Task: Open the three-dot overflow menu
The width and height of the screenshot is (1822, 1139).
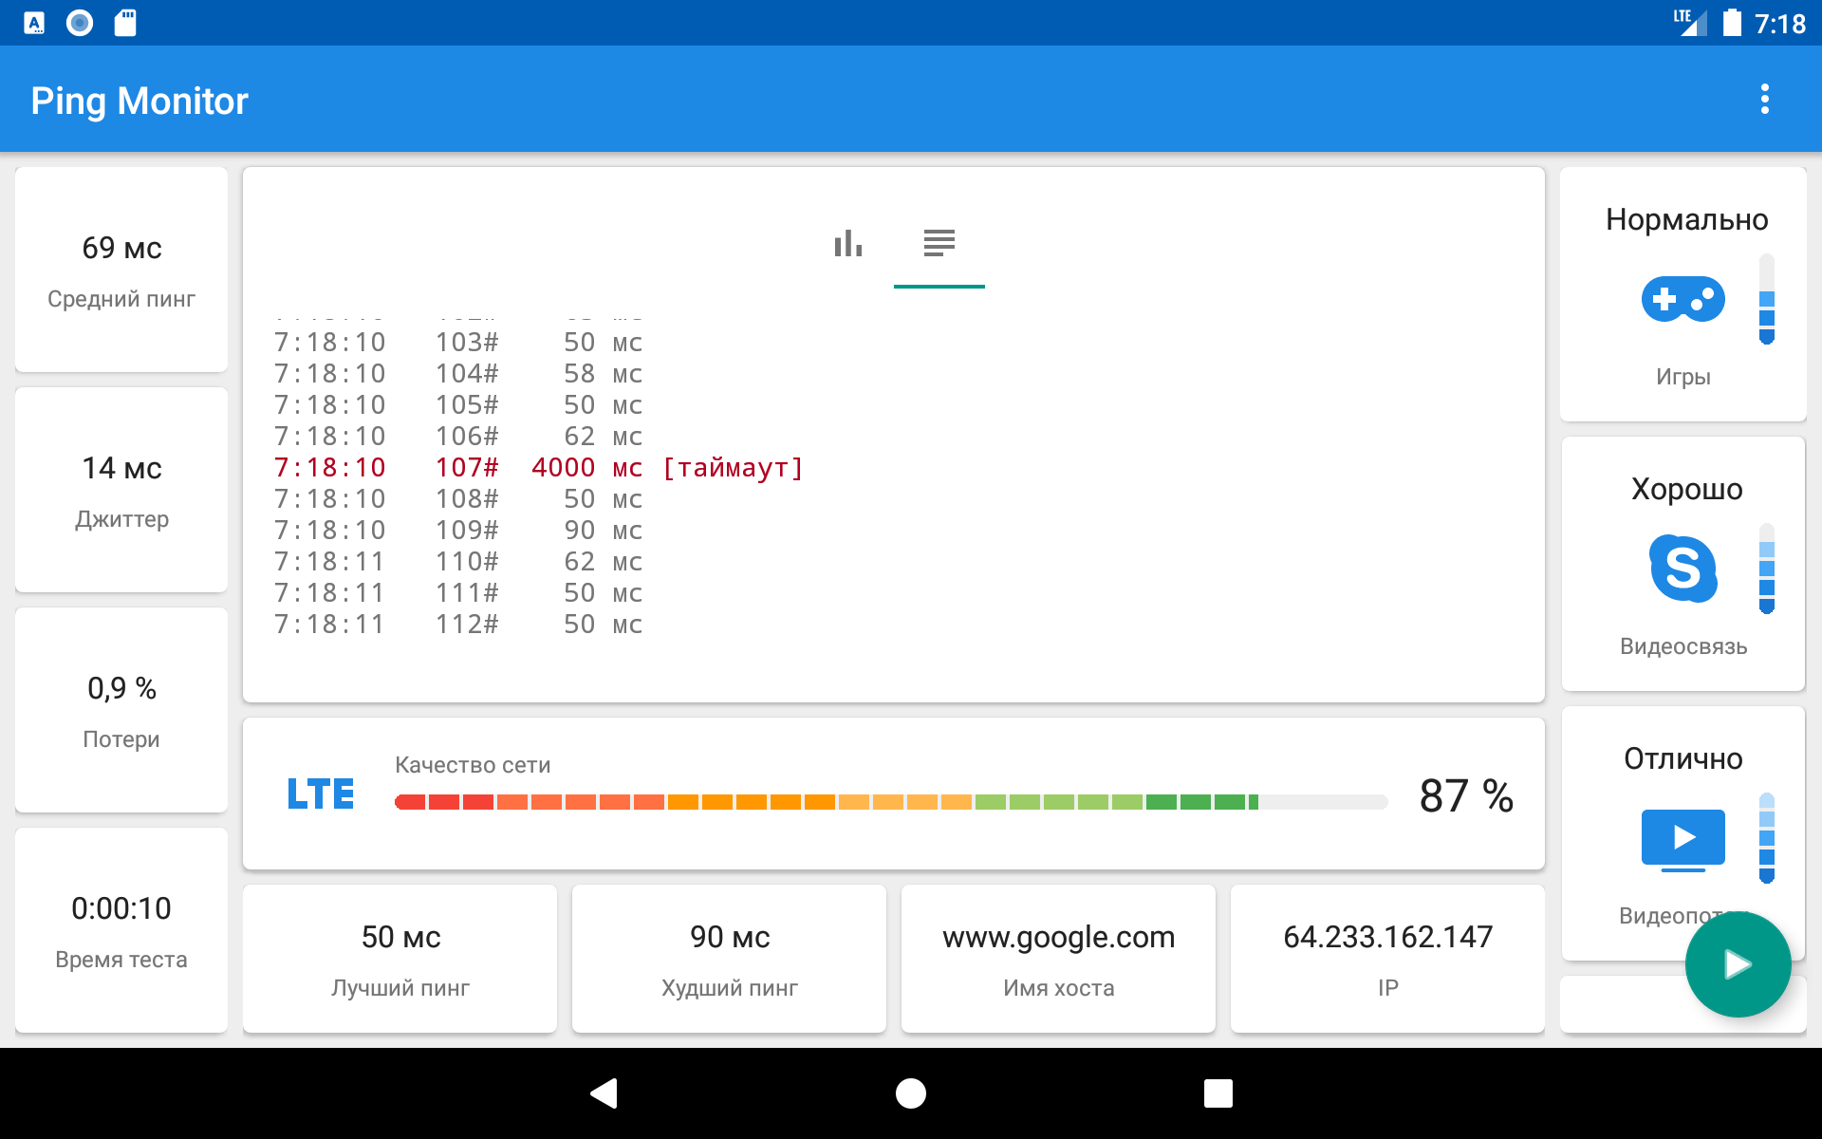Action: [1764, 100]
